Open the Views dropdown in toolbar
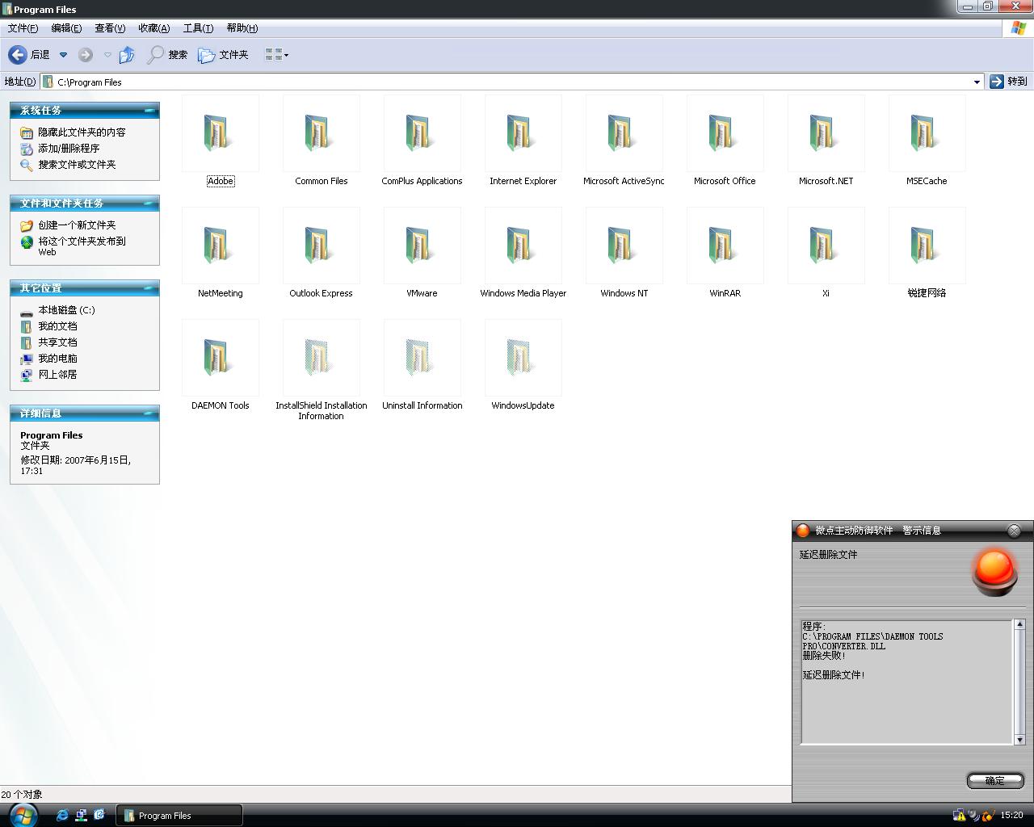 point(276,55)
